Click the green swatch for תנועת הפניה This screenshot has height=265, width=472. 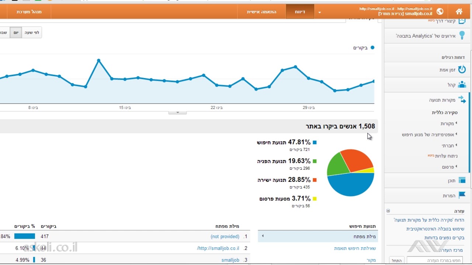(x=315, y=161)
